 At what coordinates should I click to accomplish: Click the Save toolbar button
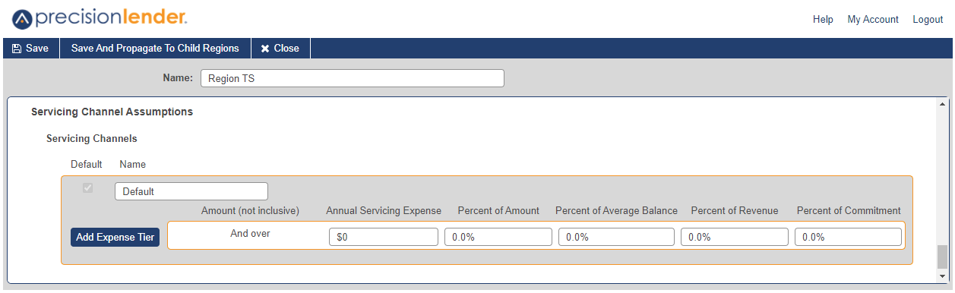click(31, 49)
